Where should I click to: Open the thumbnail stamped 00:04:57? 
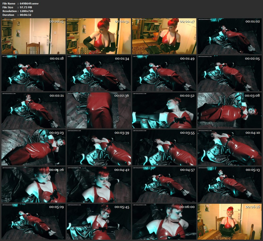coord(164,185)
